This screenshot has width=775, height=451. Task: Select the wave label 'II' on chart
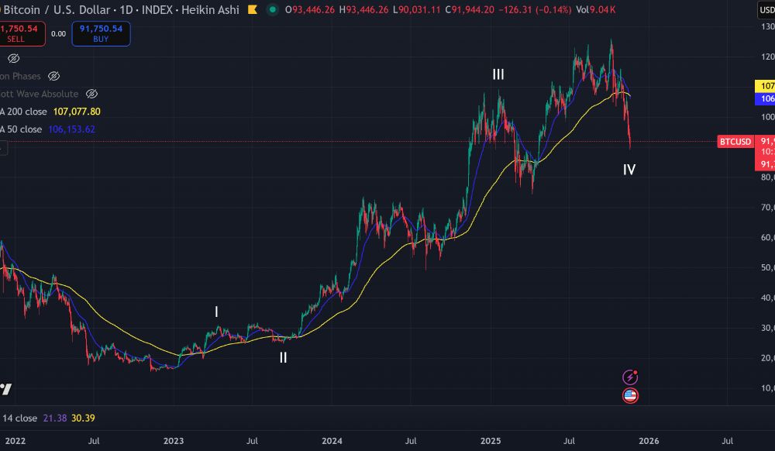[283, 358]
